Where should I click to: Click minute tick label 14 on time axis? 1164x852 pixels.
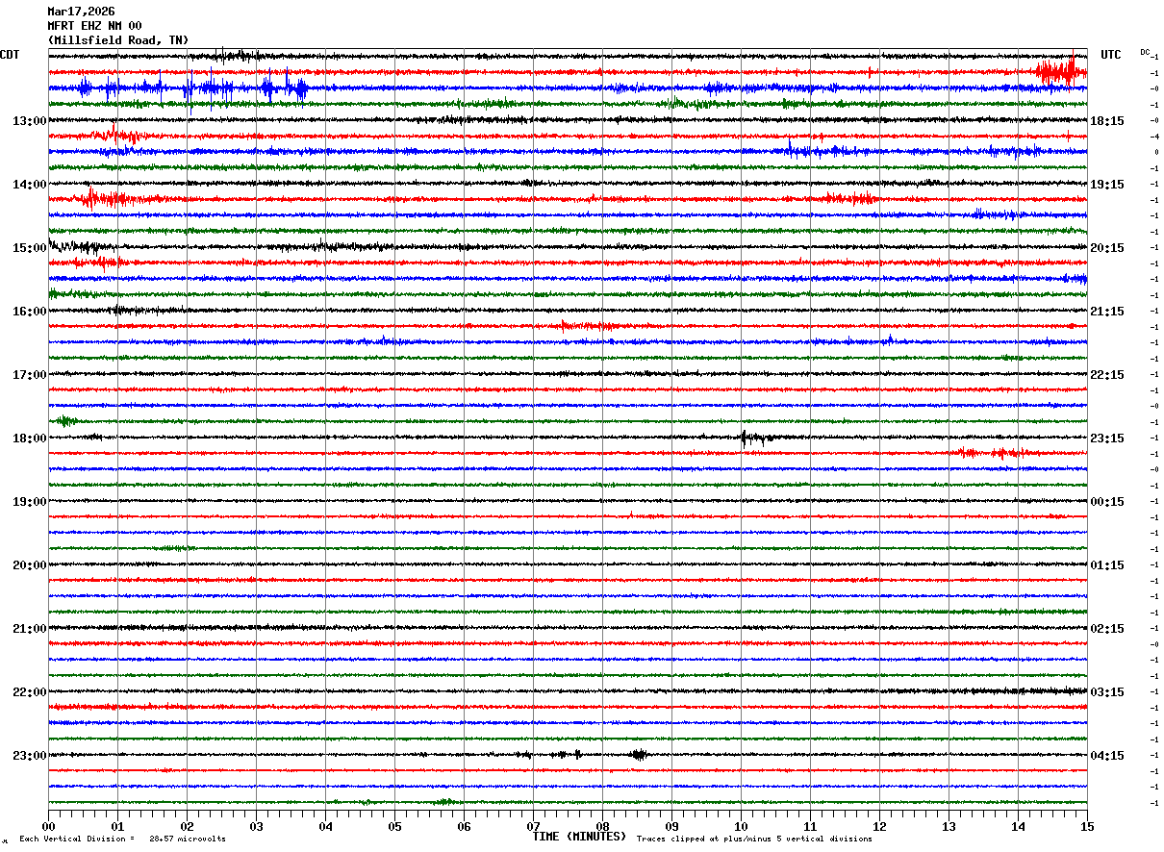(x=1018, y=826)
